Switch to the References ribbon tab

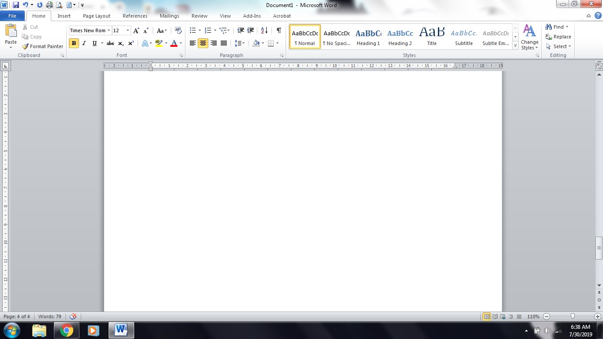coord(135,15)
